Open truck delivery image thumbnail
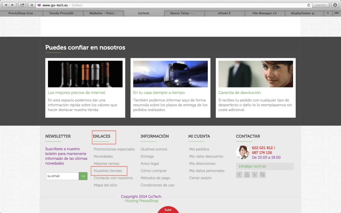This screenshot has width=341, height=213. (x=170, y=74)
